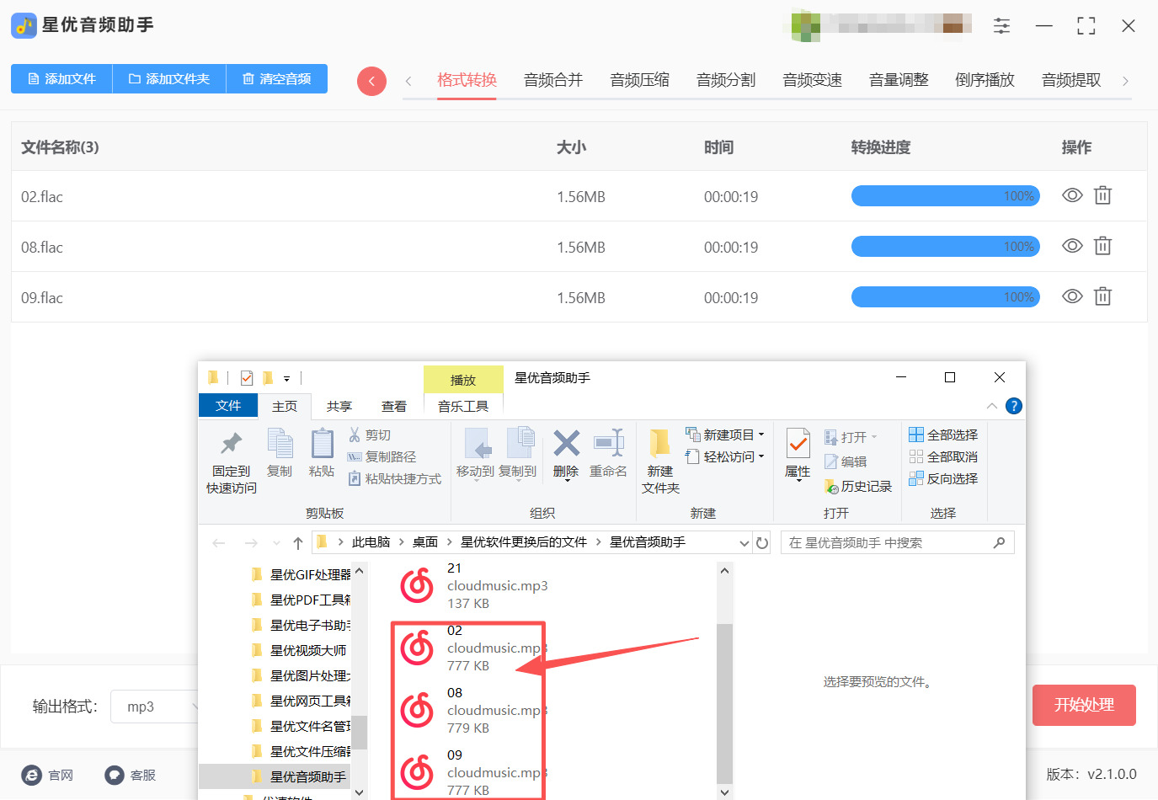Switch to the 音频变速 tab
Screen dimensions: 1158x800
coord(812,80)
